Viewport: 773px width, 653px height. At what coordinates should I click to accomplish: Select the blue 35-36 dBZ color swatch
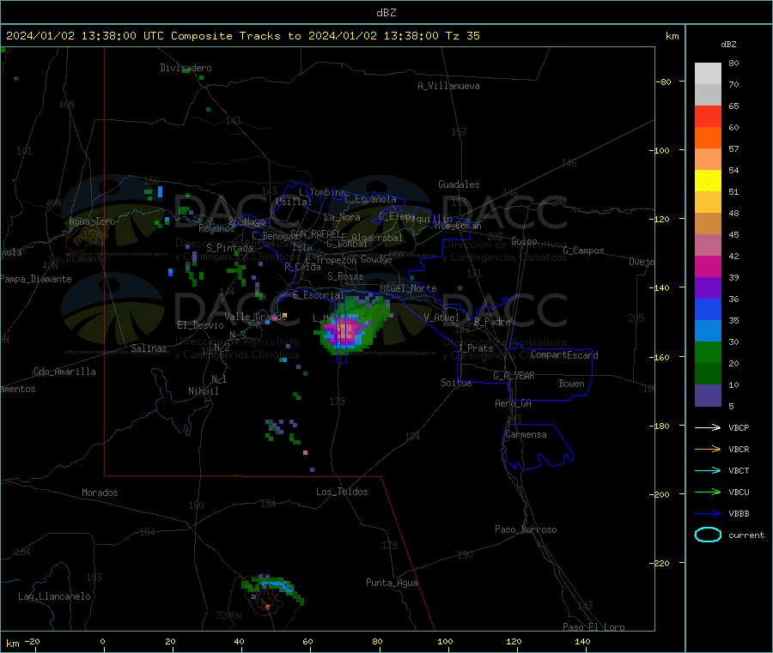(x=708, y=309)
